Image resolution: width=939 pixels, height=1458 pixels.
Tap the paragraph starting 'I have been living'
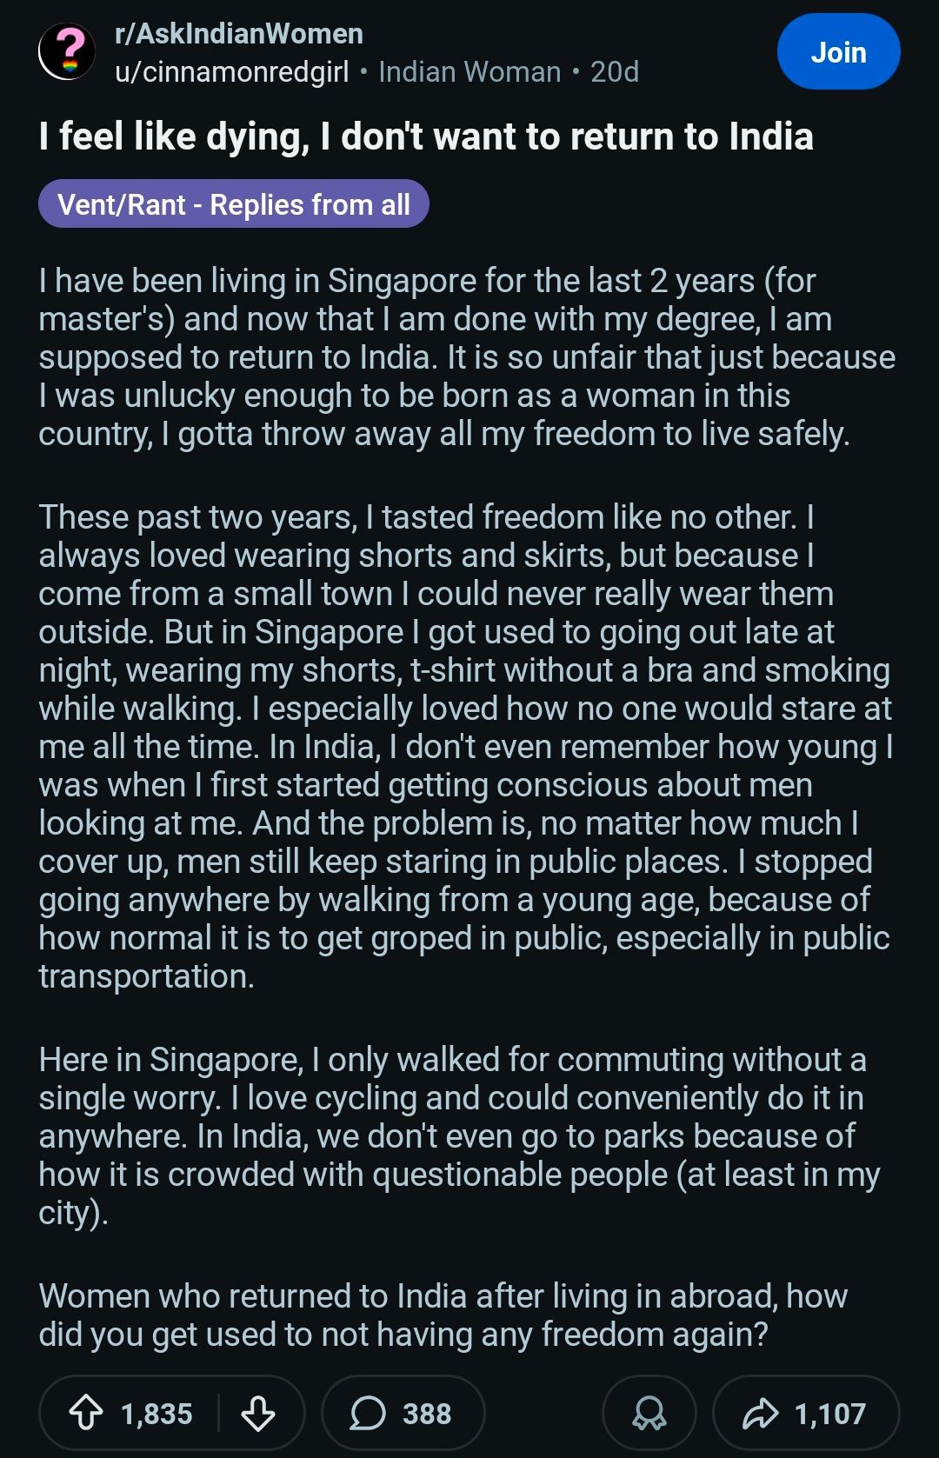[467, 357]
